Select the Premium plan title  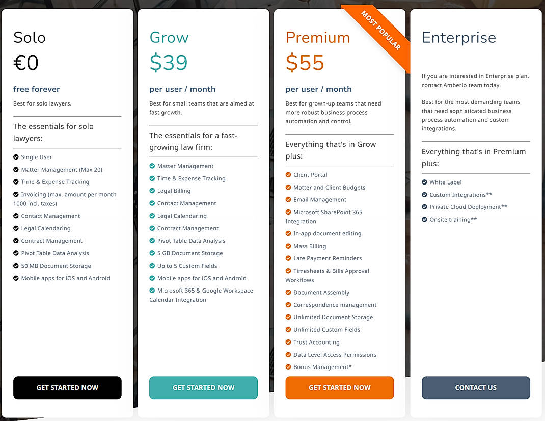tap(317, 37)
